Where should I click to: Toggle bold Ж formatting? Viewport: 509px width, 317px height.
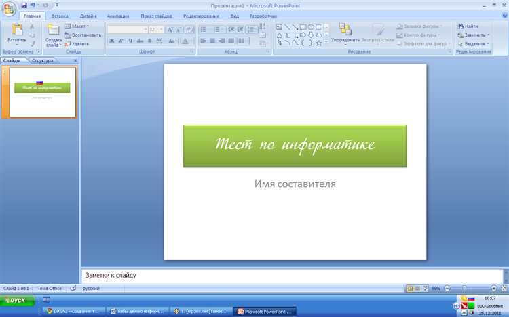pyautogui.click(x=112, y=41)
